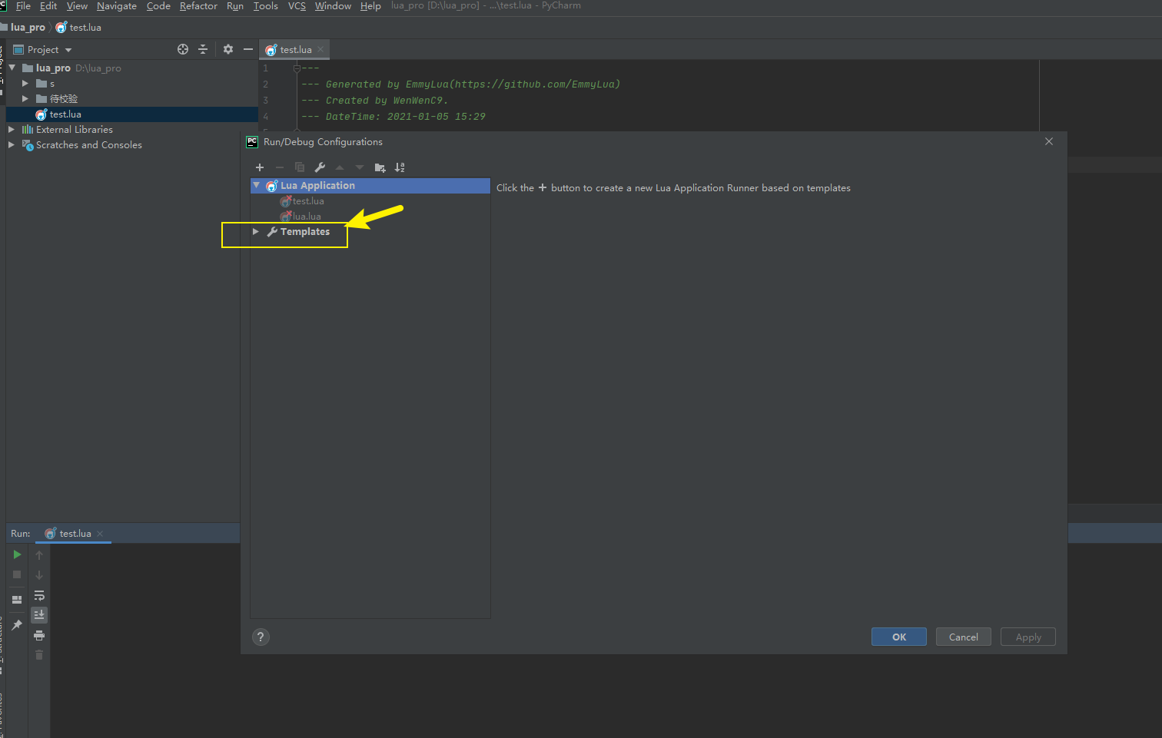Go down the stack trace

(39, 574)
